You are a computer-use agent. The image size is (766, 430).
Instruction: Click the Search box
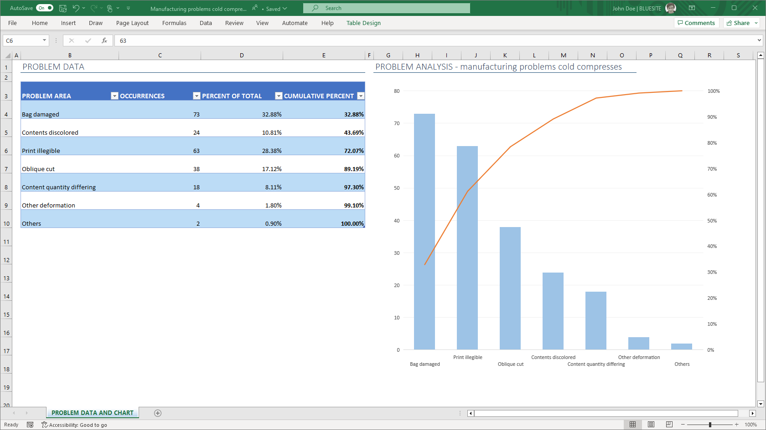(387, 8)
